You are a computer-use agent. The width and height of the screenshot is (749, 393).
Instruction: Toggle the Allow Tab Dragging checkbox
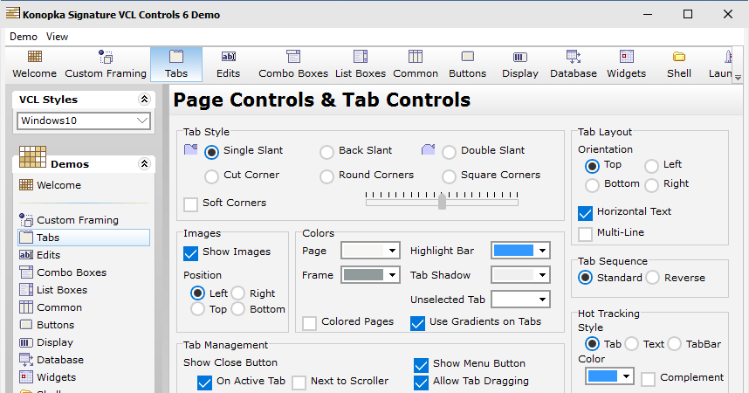pyautogui.click(x=421, y=383)
